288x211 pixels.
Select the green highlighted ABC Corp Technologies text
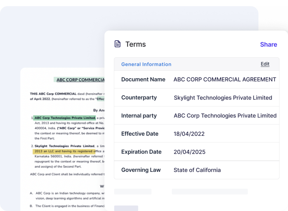(64, 117)
